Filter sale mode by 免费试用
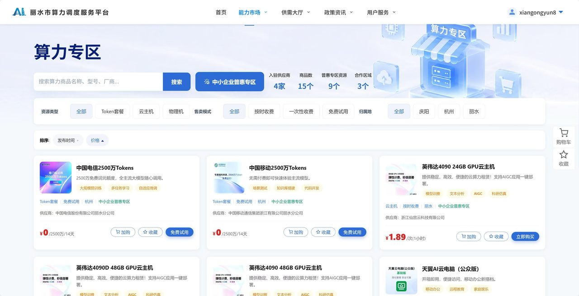 [338, 111]
